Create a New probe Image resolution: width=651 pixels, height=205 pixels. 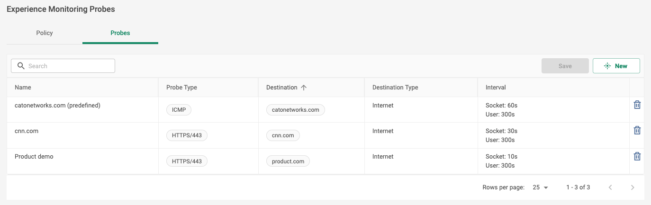[616, 66]
